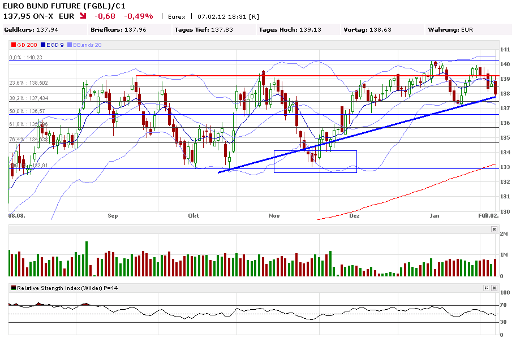
Task: Click the 0,0% : 140,23 Fibonacci label
Action: point(25,58)
